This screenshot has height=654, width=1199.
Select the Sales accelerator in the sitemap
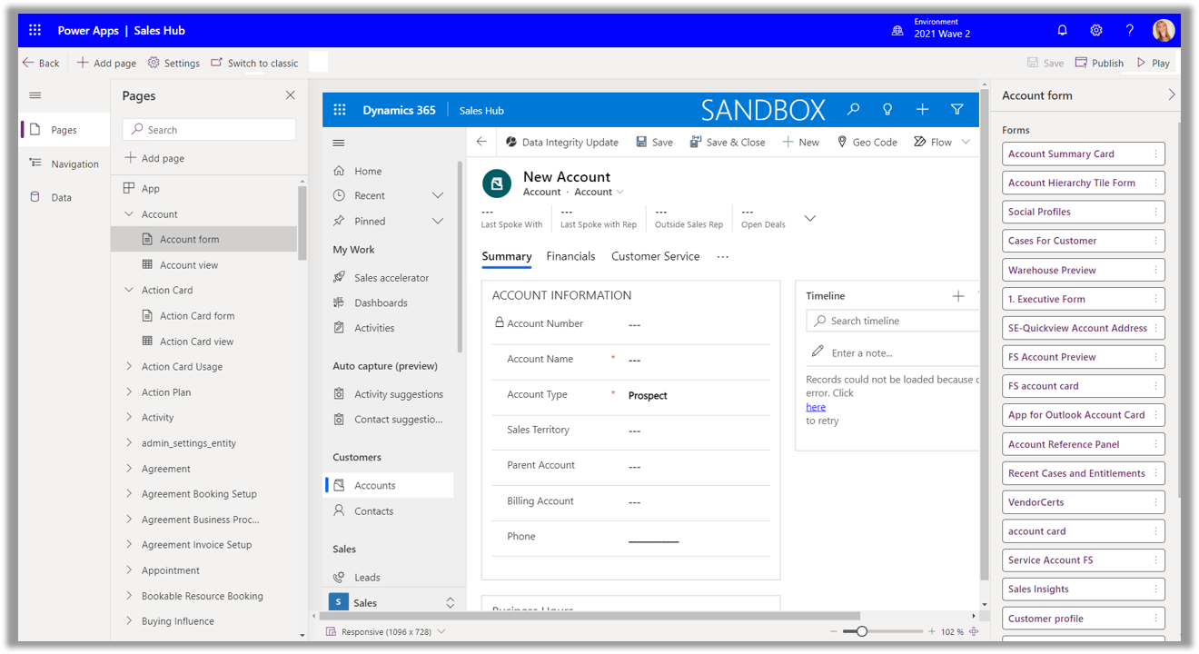pos(392,277)
